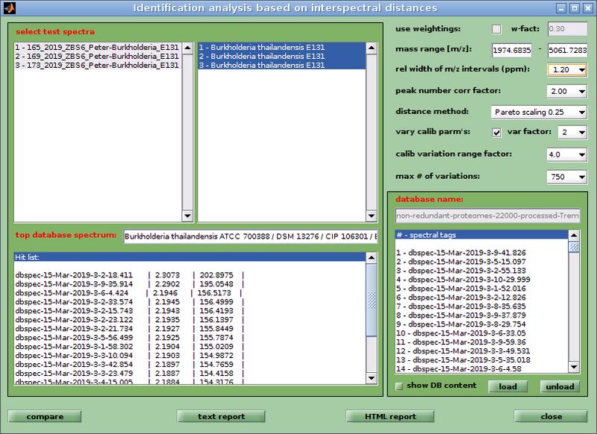Enable the use weightings checkbox
The height and width of the screenshot is (434, 597).
496,29
